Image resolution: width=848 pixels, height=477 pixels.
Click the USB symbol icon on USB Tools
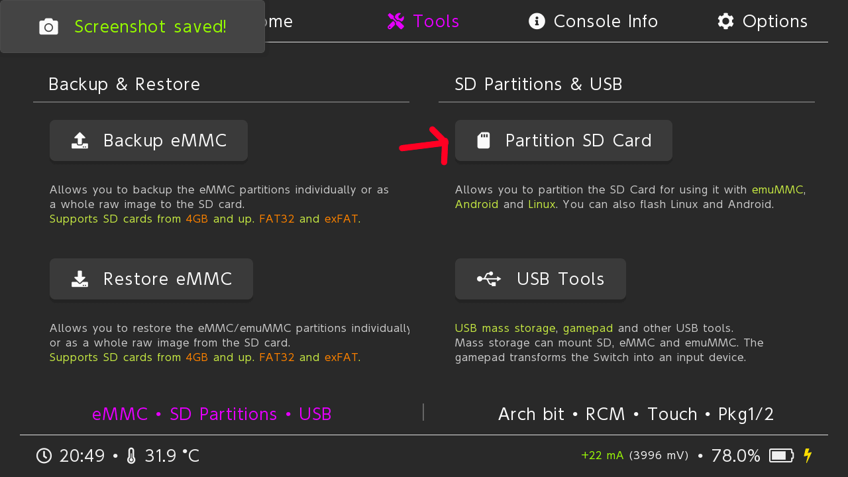[x=489, y=279]
